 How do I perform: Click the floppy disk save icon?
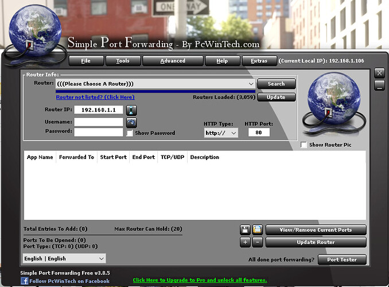(245, 230)
